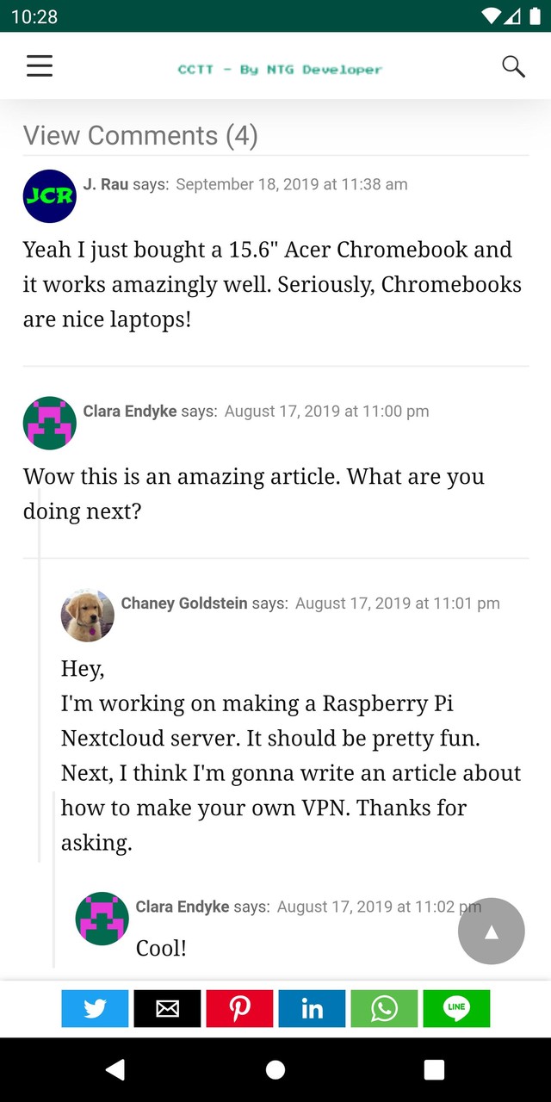Open the September 18, 2019 comment timestamp
This screenshot has height=1102, width=551.
(x=291, y=184)
